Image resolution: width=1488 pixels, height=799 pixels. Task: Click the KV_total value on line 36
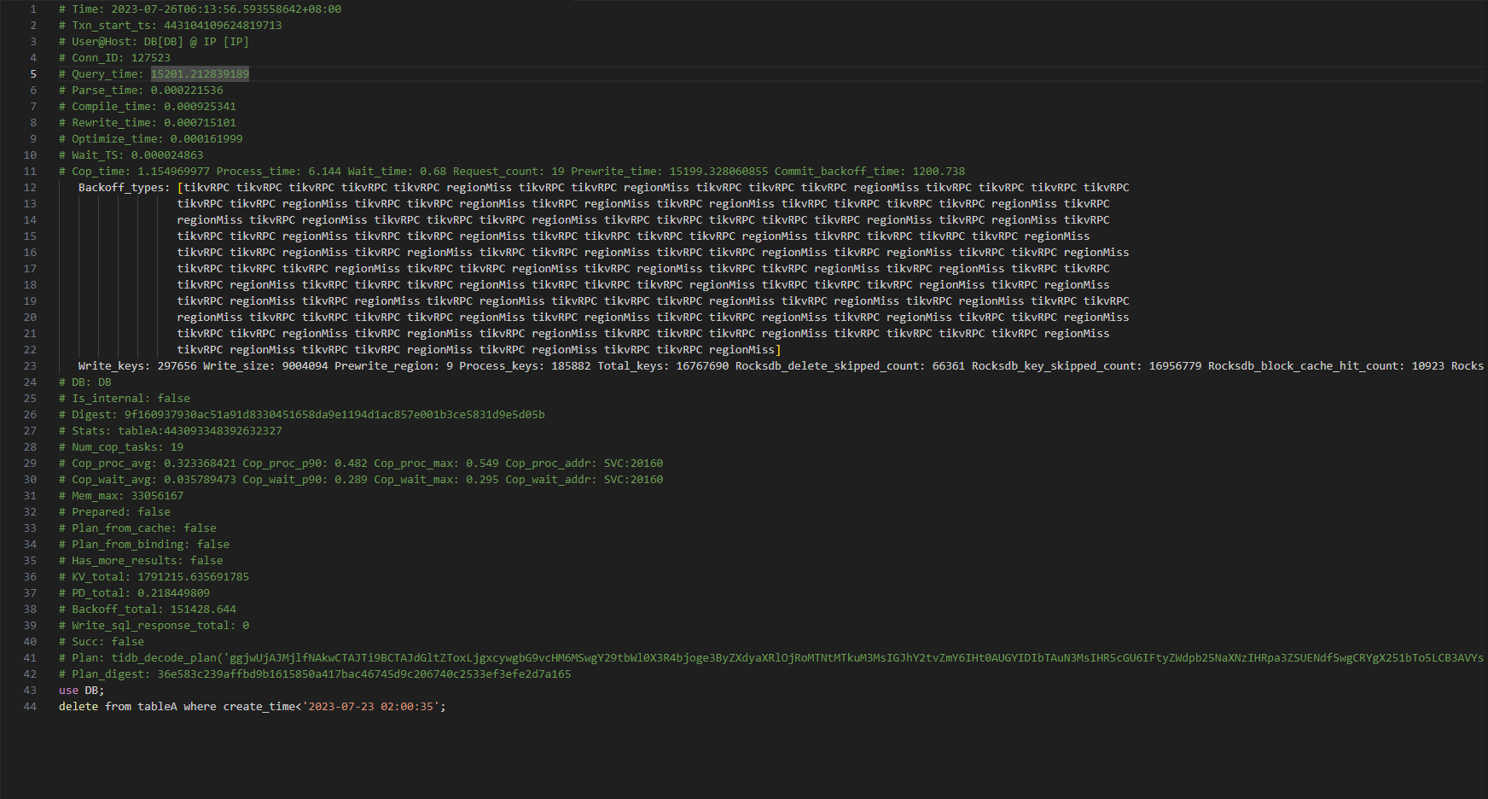point(193,577)
